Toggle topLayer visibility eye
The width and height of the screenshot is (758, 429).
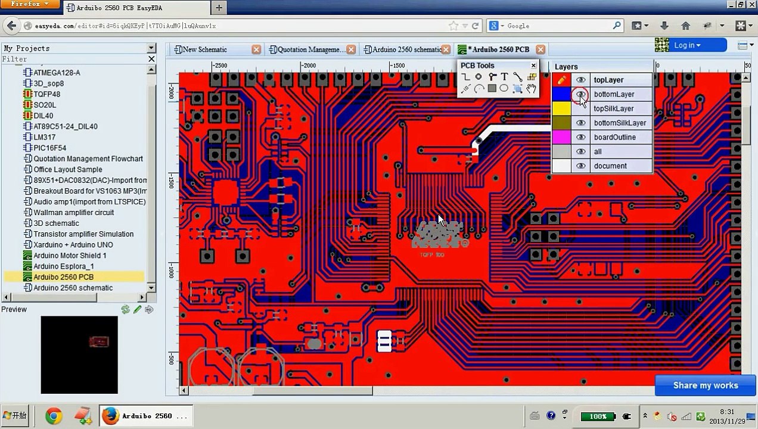[580, 80]
